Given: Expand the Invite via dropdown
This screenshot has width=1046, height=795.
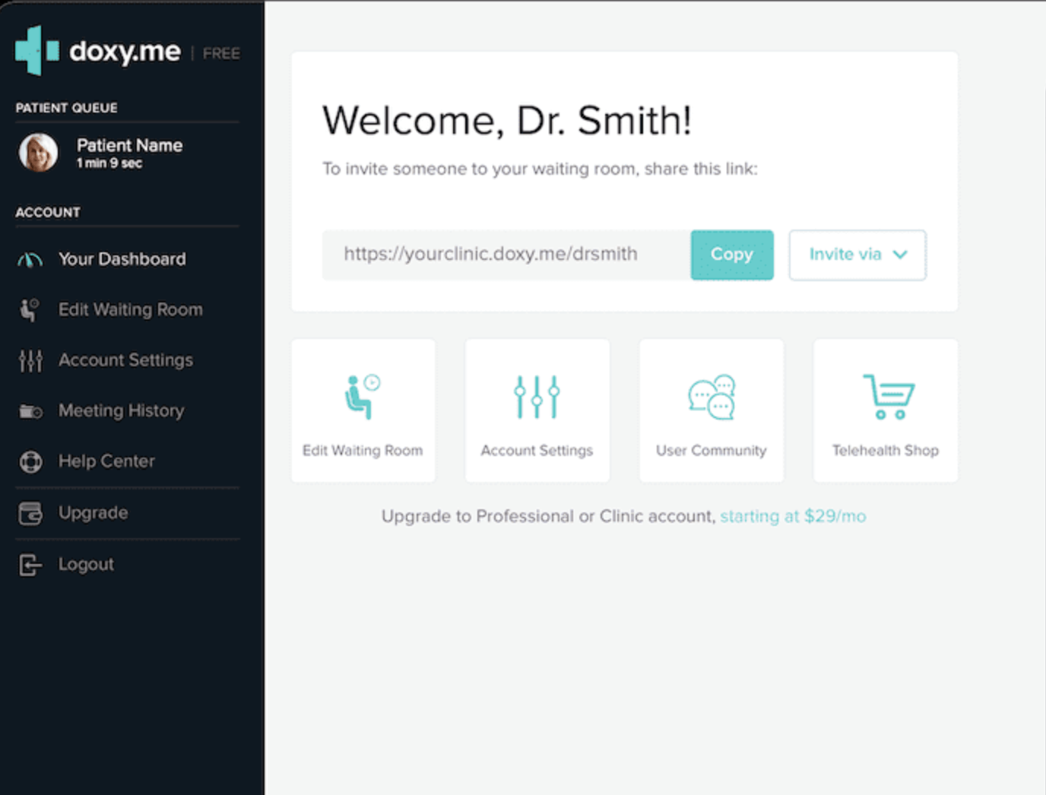Looking at the screenshot, I should [857, 255].
